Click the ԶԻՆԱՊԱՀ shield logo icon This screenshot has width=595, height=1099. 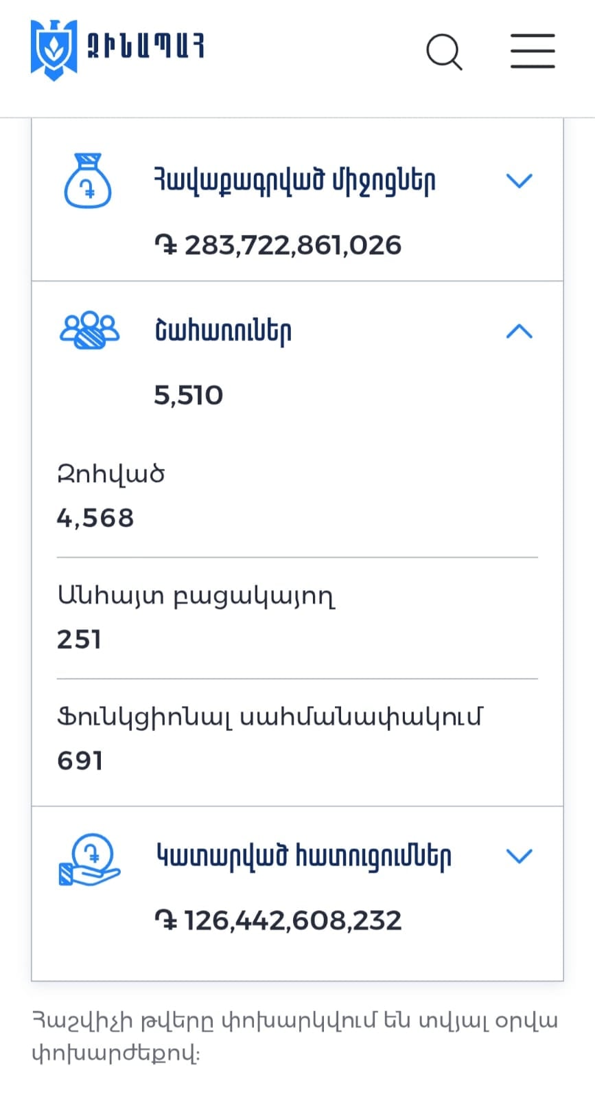pos(54,49)
